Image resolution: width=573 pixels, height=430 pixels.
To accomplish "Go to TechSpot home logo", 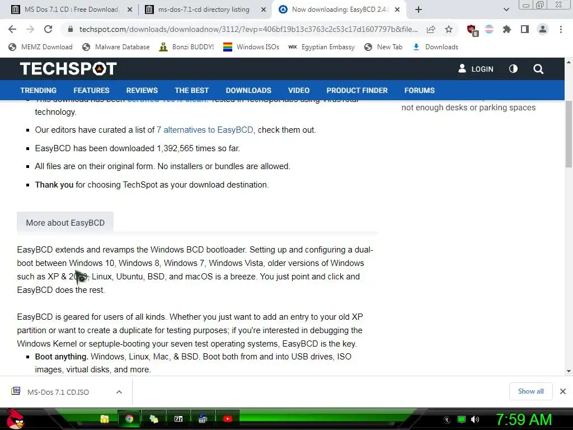I will (x=68, y=68).
